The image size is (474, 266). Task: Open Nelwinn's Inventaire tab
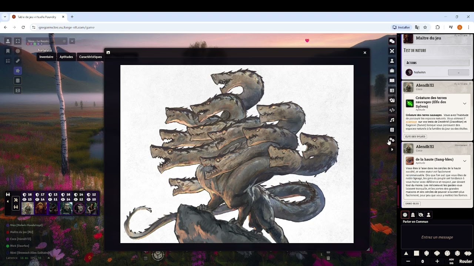point(46,57)
